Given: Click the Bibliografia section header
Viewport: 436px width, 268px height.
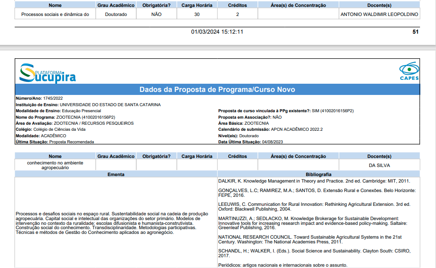Looking at the screenshot, I should click(x=318, y=174).
